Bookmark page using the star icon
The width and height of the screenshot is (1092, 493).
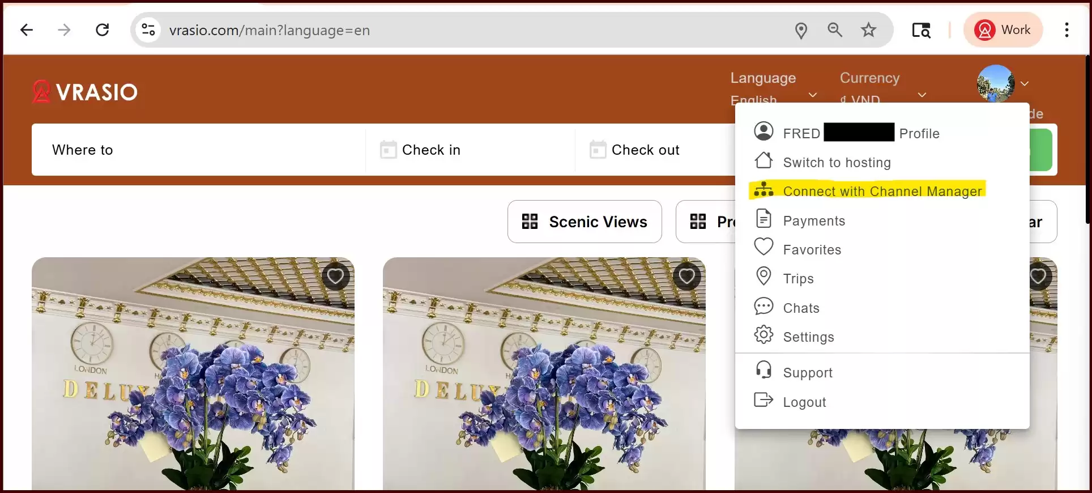click(x=868, y=30)
